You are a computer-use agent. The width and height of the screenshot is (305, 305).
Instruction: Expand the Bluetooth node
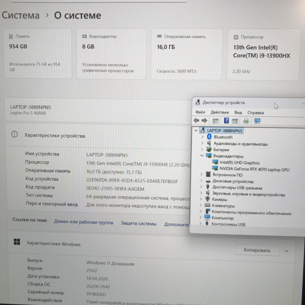click(x=202, y=137)
